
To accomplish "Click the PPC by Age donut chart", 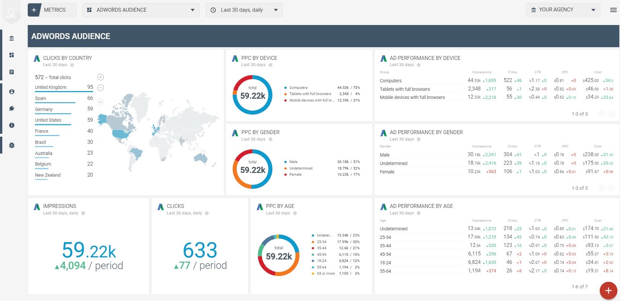I will [x=279, y=255].
